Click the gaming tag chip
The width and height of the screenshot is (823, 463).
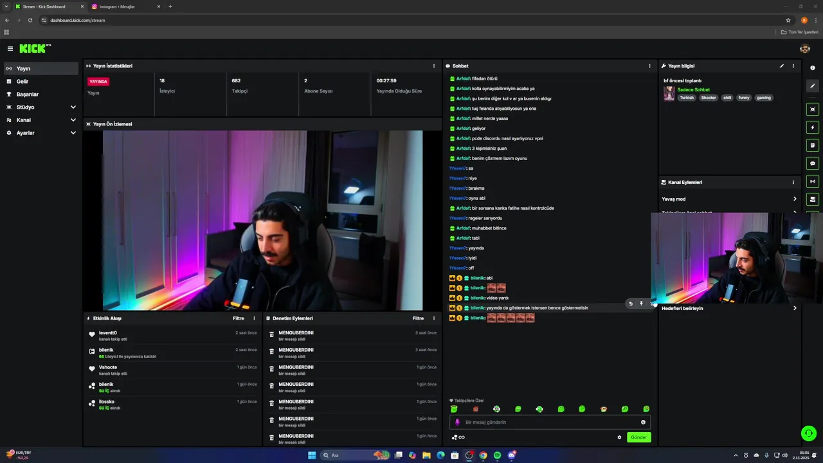(763, 98)
